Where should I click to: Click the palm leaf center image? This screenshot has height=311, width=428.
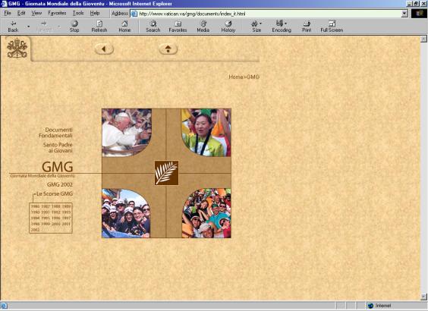pyautogui.click(x=166, y=173)
